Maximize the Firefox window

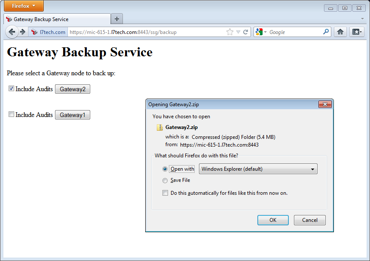point(345,8)
